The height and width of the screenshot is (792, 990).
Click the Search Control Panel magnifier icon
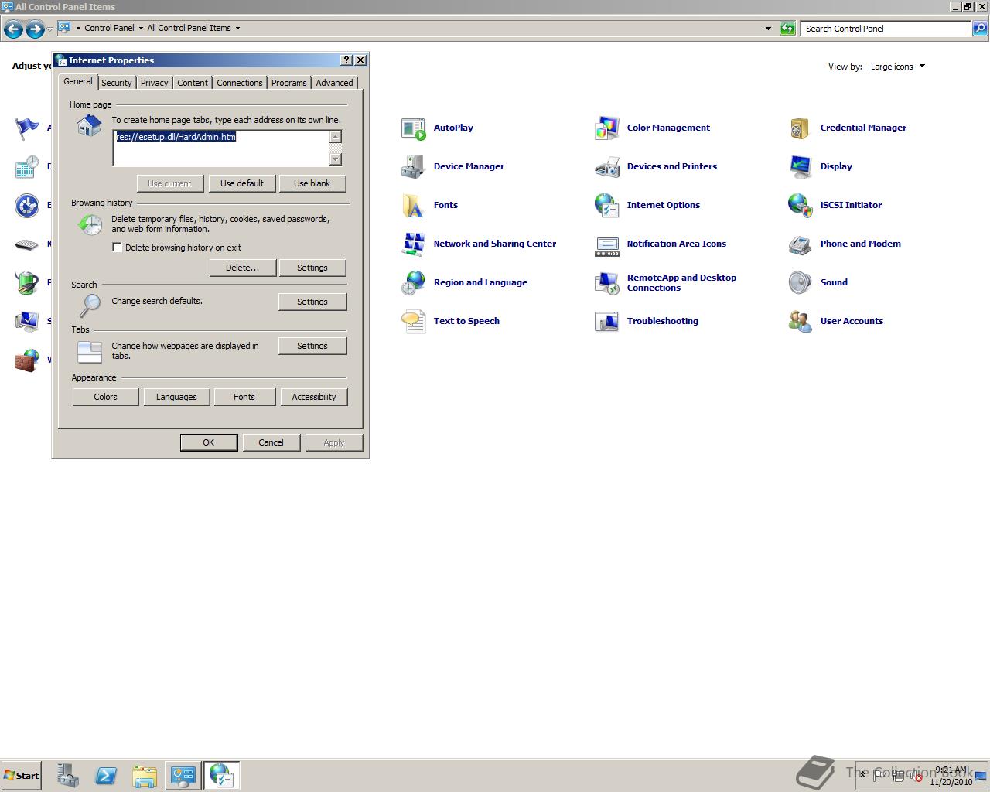(980, 29)
